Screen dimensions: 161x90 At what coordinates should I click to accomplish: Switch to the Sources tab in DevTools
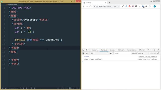pos(112,50)
